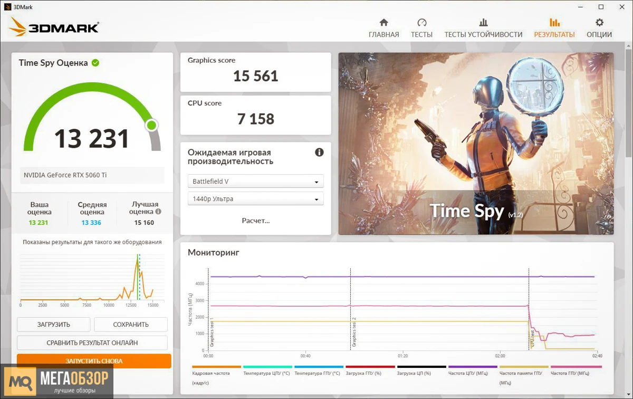Click the info icon beside Ожидаемая игровая производительность

[319, 153]
